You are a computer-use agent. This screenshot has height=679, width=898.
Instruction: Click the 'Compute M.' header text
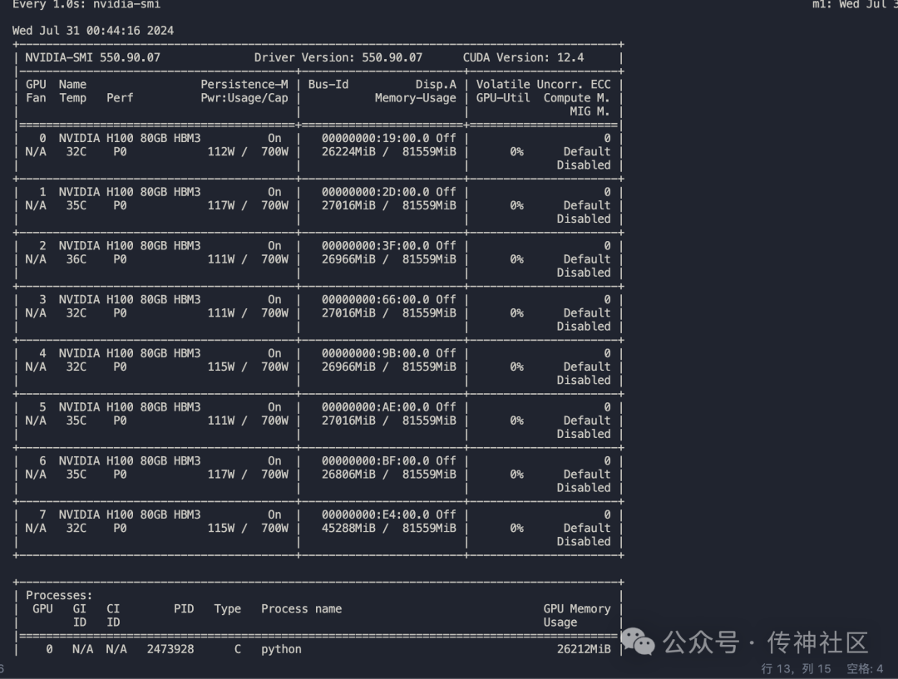click(577, 98)
